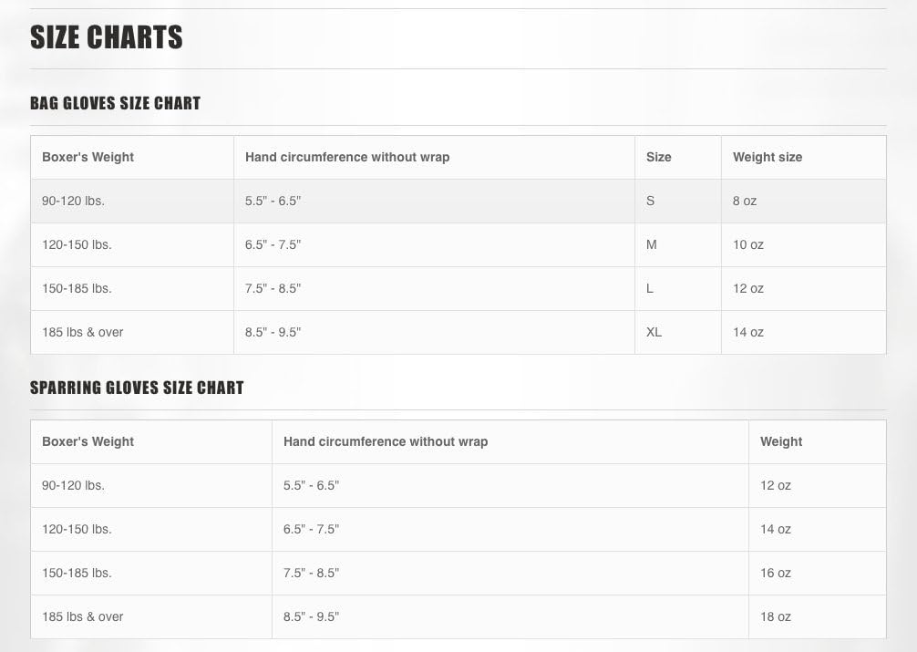Click the XL size cell
The image size is (917, 652).
pos(654,332)
